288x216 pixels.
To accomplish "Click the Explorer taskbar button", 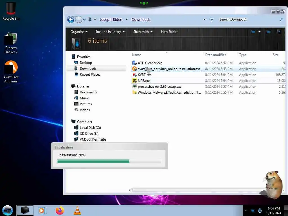I will coord(25,210).
